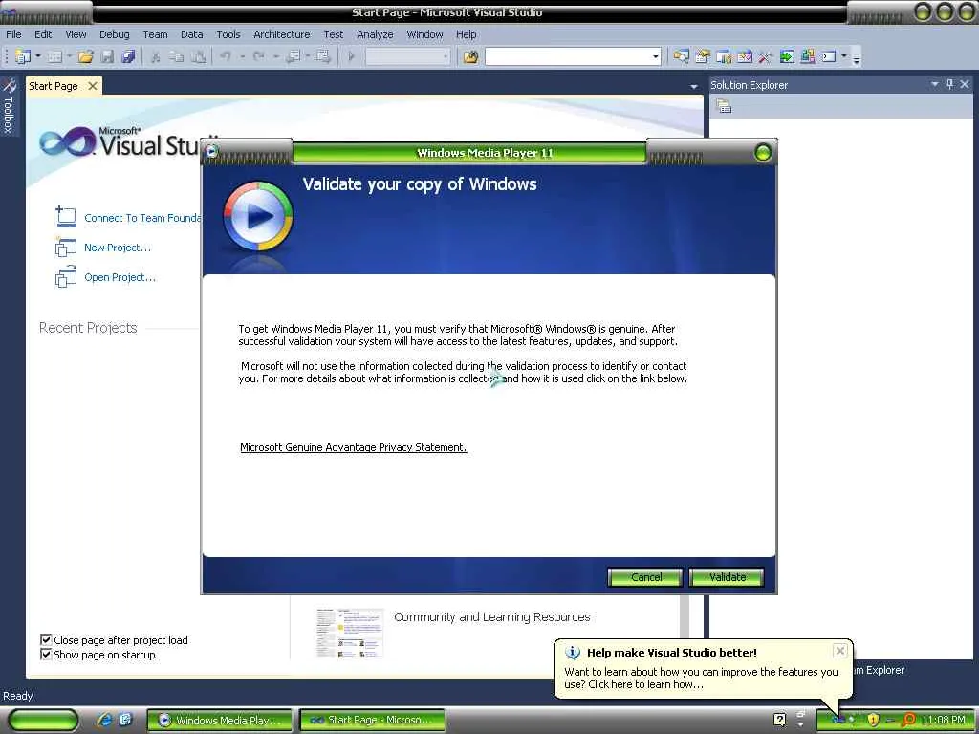Viewport: 979px width, 734px height.
Task: Open the dropdown beside the Command Window icon
Action: coord(844,56)
